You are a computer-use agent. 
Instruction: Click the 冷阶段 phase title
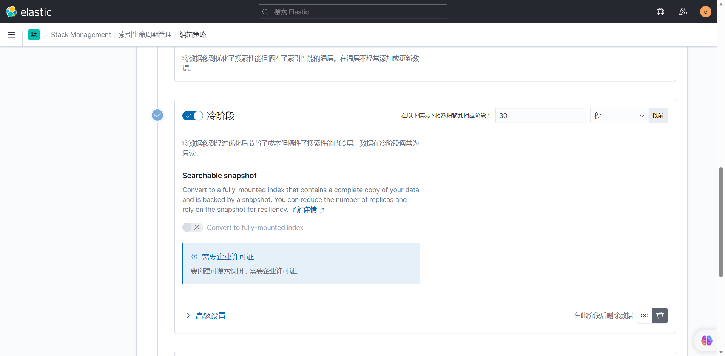221,116
